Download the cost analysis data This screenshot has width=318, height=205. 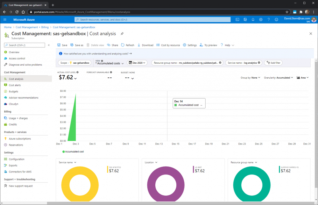(x=145, y=45)
